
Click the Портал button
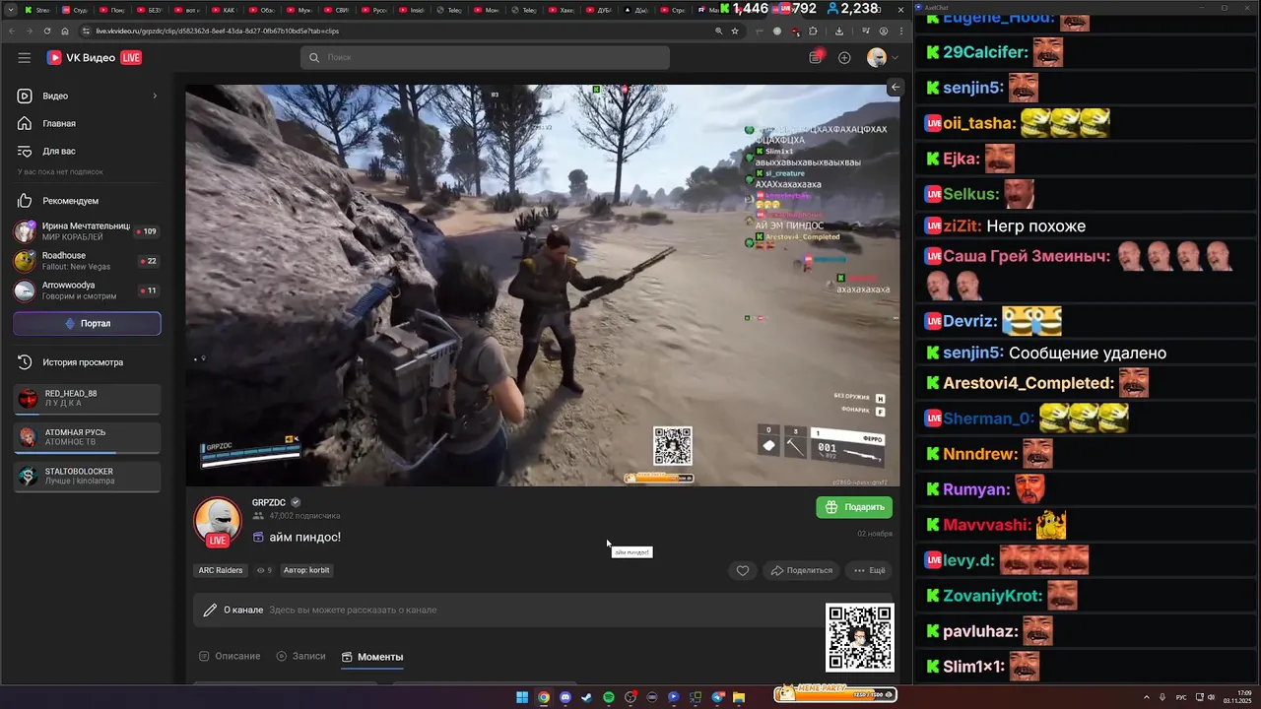[x=87, y=323]
